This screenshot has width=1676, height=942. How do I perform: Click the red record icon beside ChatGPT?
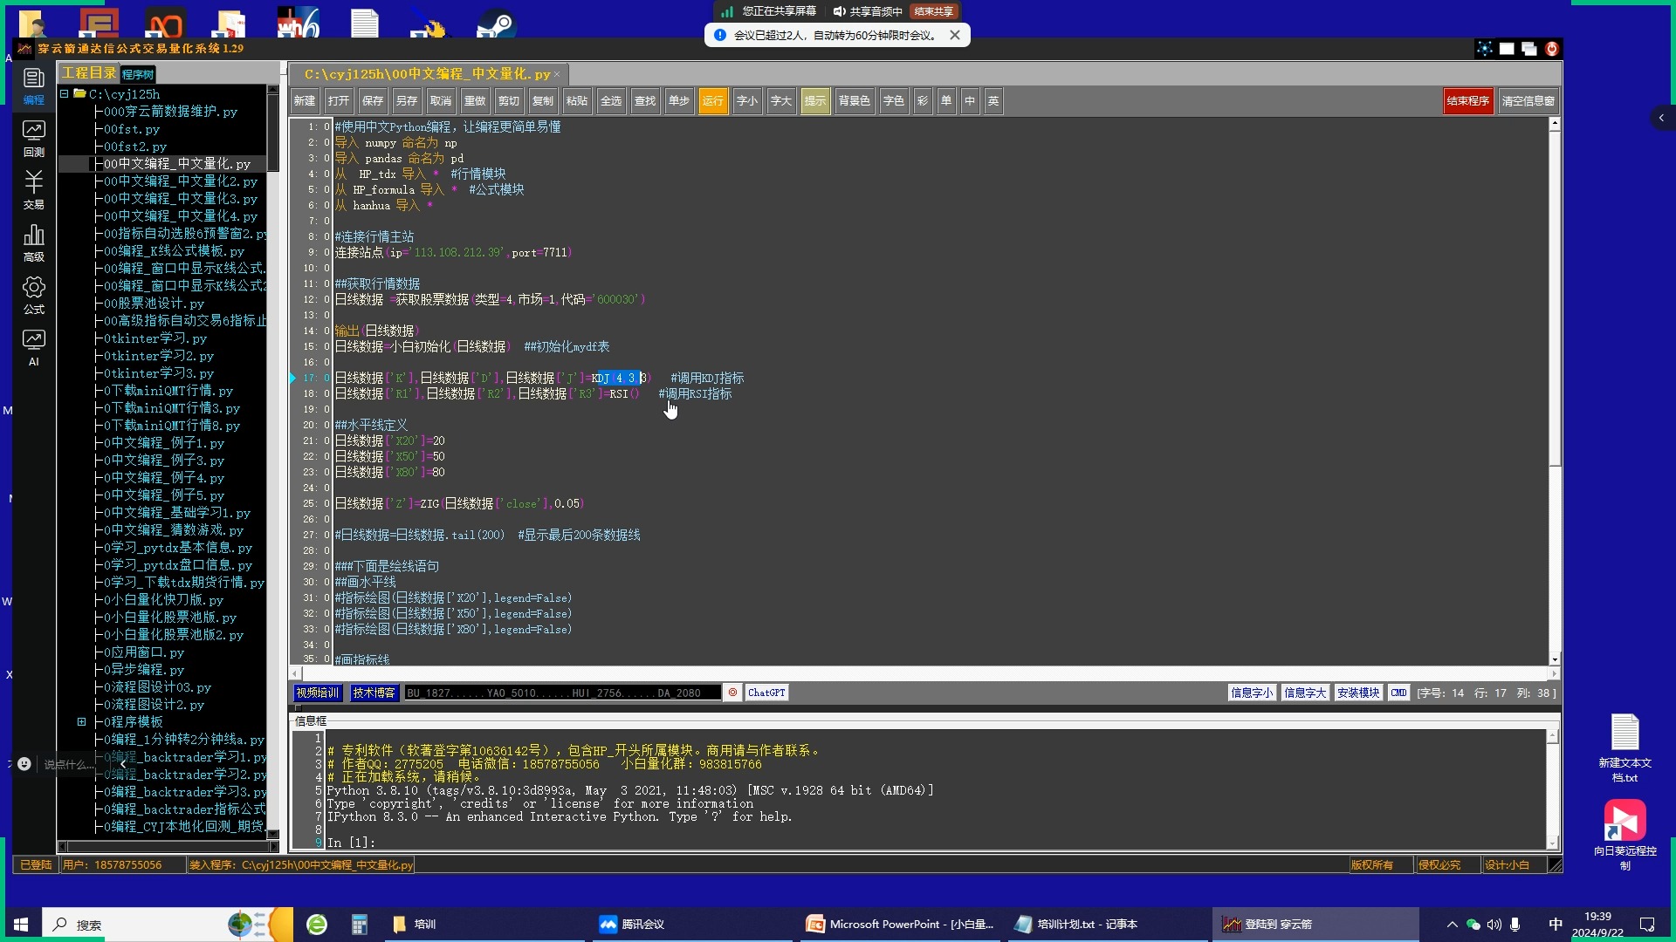click(x=732, y=693)
